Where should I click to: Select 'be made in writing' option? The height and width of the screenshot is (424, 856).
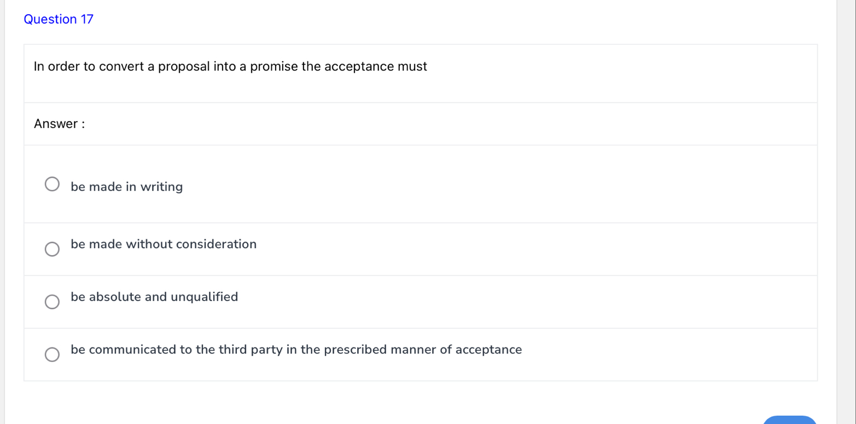tap(126, 187)
